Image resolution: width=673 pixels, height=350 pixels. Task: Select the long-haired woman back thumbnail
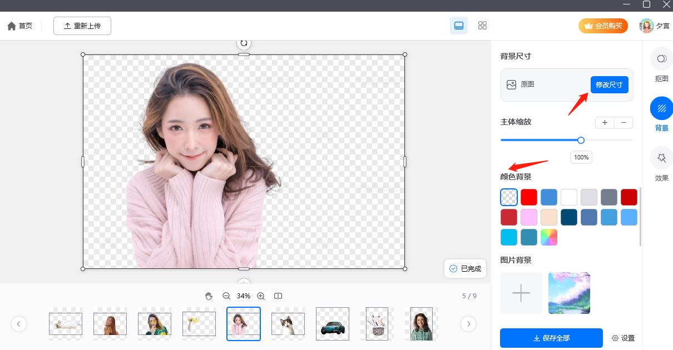[x=110, y=323]
